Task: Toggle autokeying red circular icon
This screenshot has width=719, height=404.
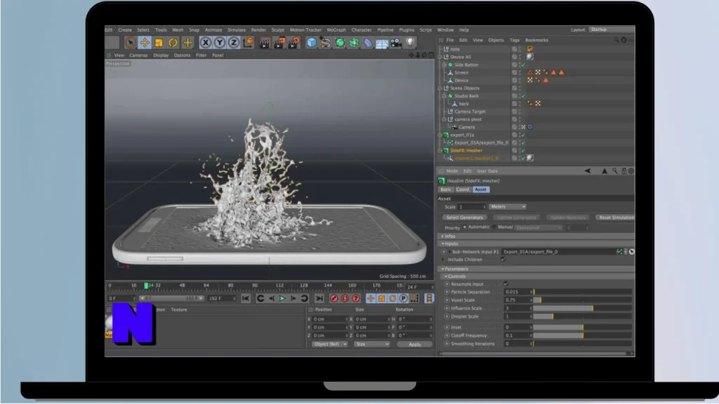Action: point(345,298)
